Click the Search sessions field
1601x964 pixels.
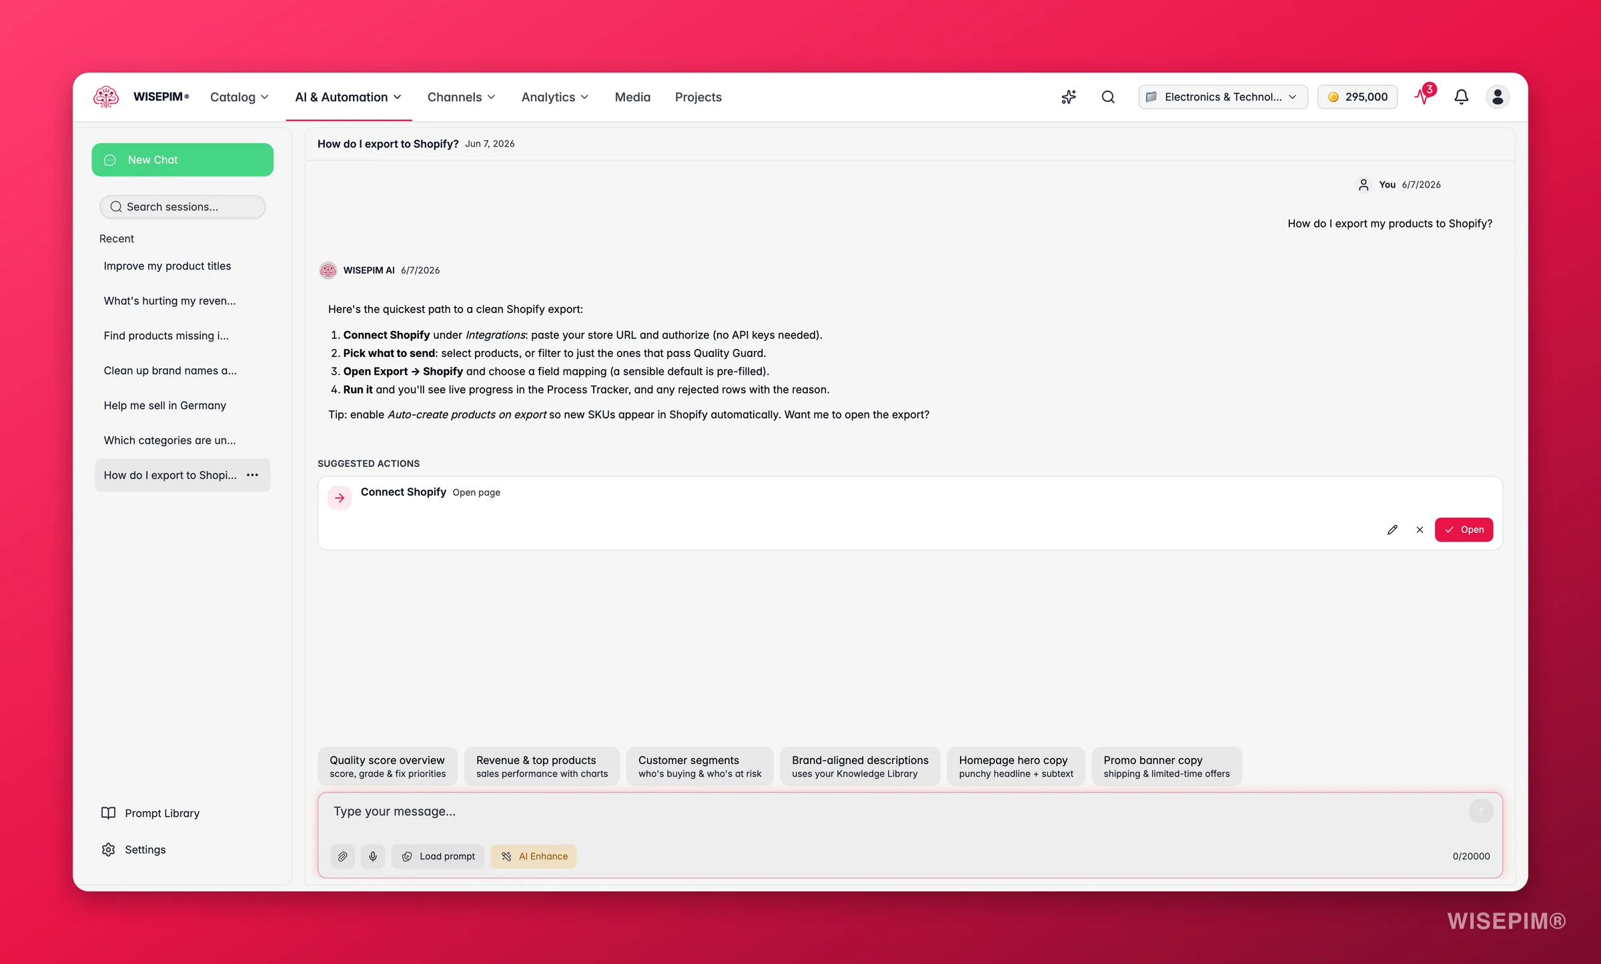tap(183, 207)
